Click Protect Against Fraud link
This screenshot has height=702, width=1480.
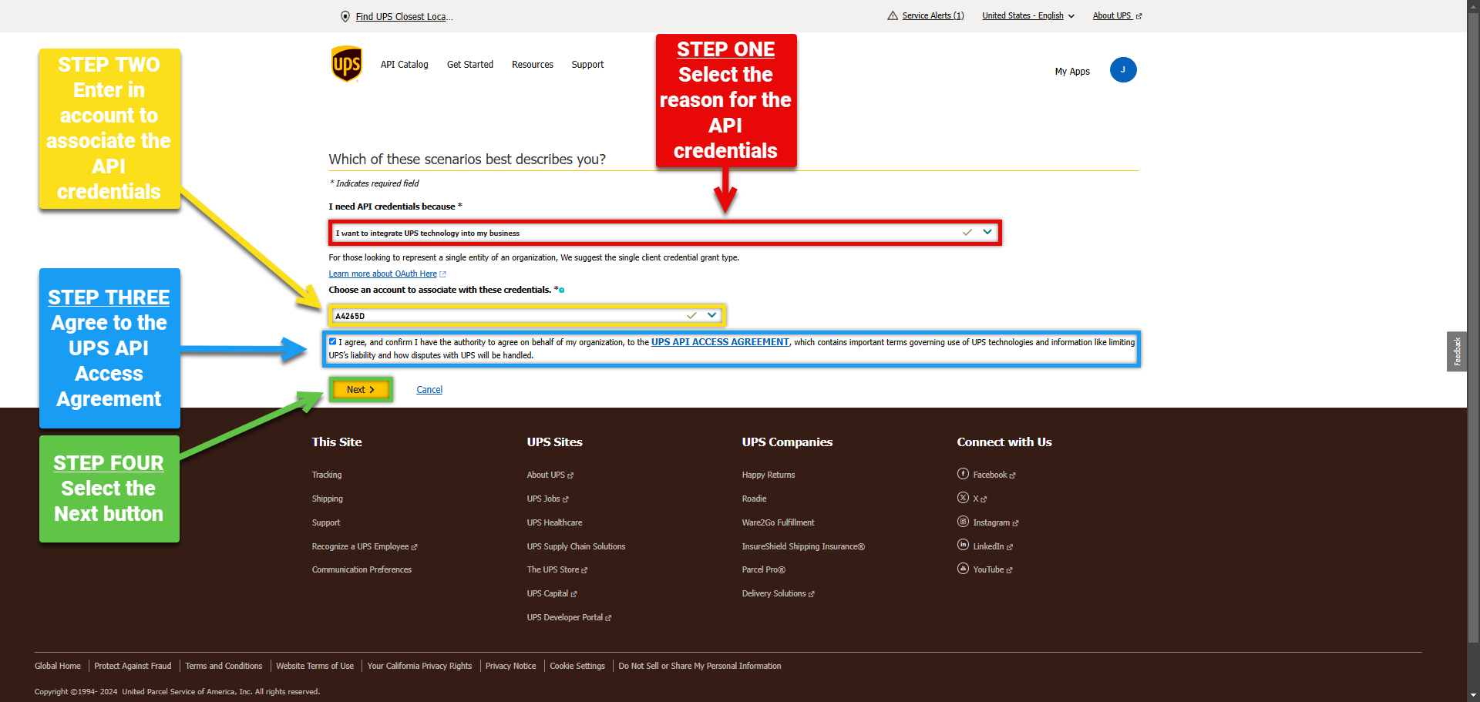tap(133, 666)
